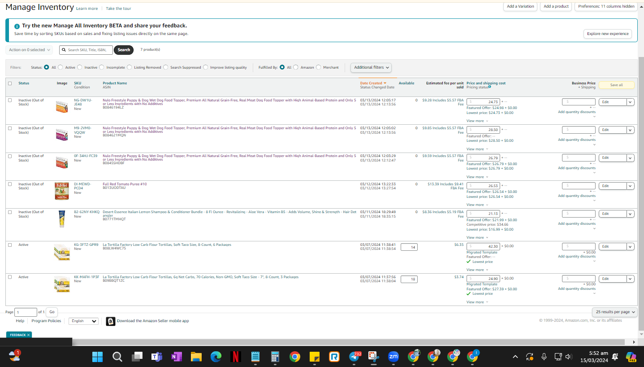Image resolution: width=644 pixels, height=367 pixels.
Task: Expand the Additional filters dropdown
Action: (371, 67)
